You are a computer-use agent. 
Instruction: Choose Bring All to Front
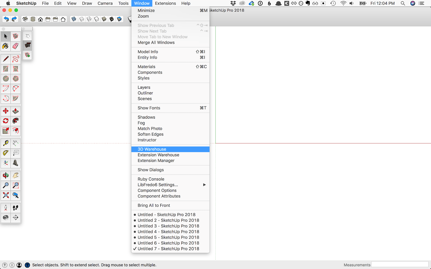(x=170, y=206)
